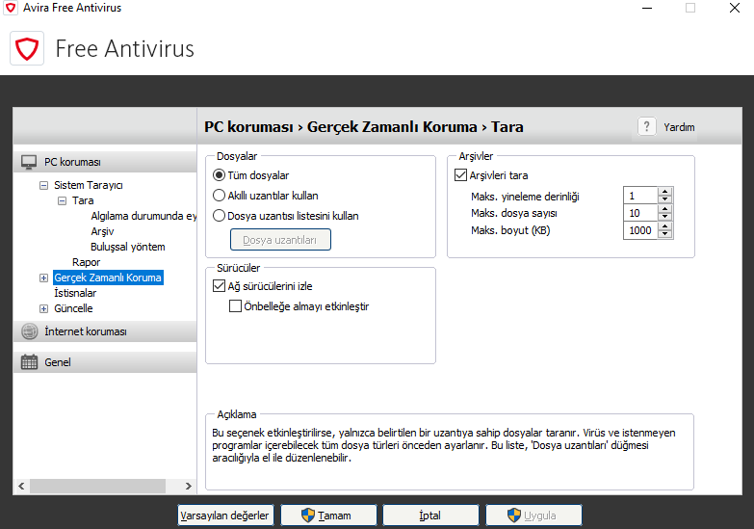Open Yardım help link
Screen dimensions: 754x529
click(x=679, y=127)
